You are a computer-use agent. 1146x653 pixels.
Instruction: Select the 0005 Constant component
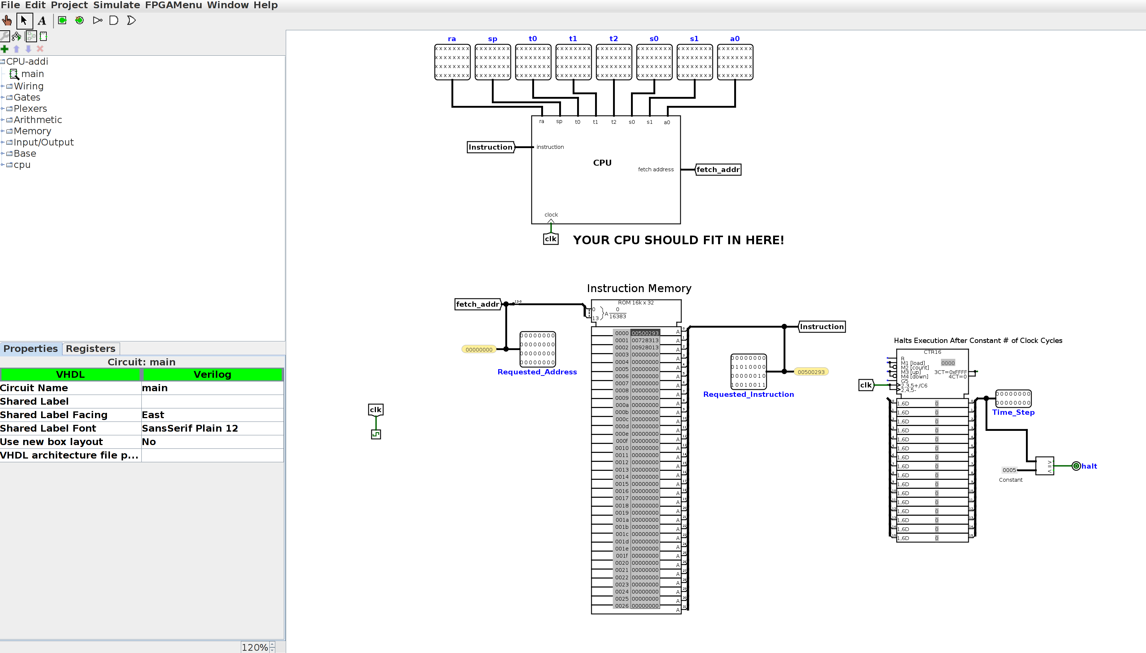(1009, 470)
